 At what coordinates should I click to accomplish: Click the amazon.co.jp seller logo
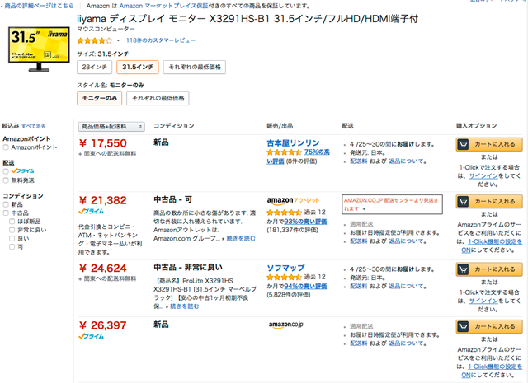pos(285,325)
